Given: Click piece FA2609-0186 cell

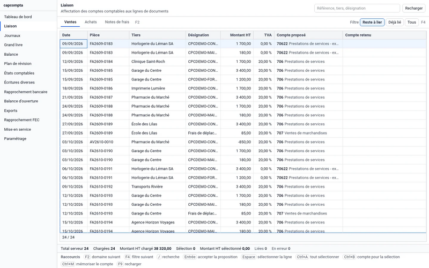Looking at the screenshot, I should pyautogui.click(x=108, y=88).
